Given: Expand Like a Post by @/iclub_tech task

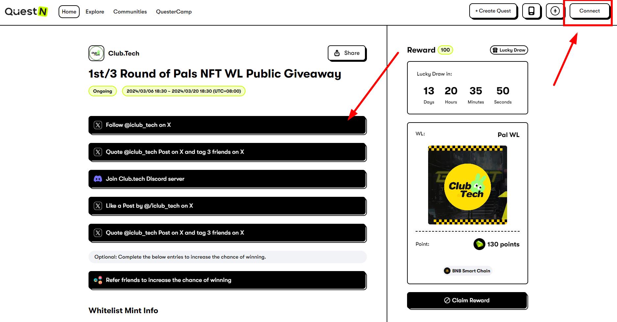Looking at the screenshot, I should point(227,206).
